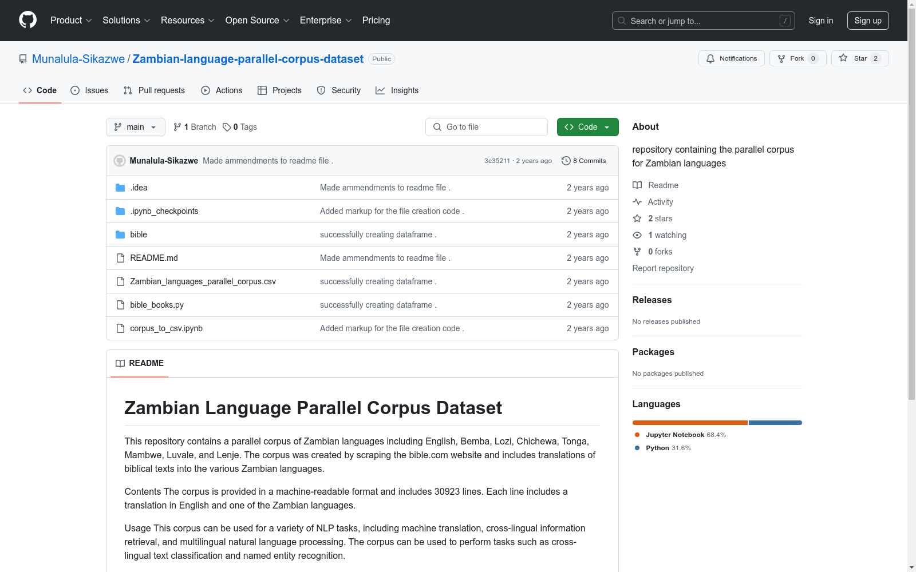This screenshot has height=572, width=916.
Task: Open the Munalula-Sikazwe owner link
Action: (78, 59)
